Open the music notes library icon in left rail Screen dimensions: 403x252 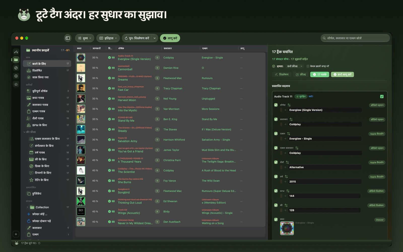pos(16,52)
